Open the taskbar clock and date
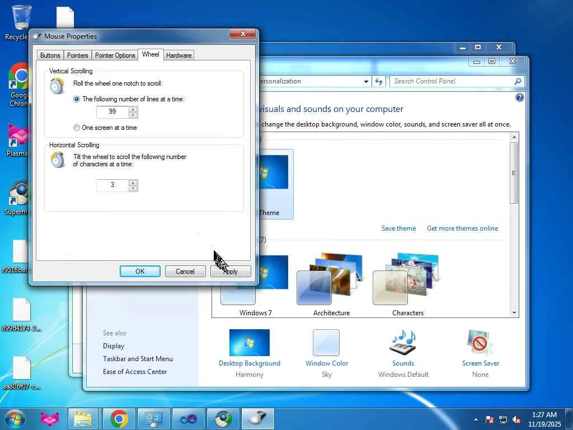 544,419
